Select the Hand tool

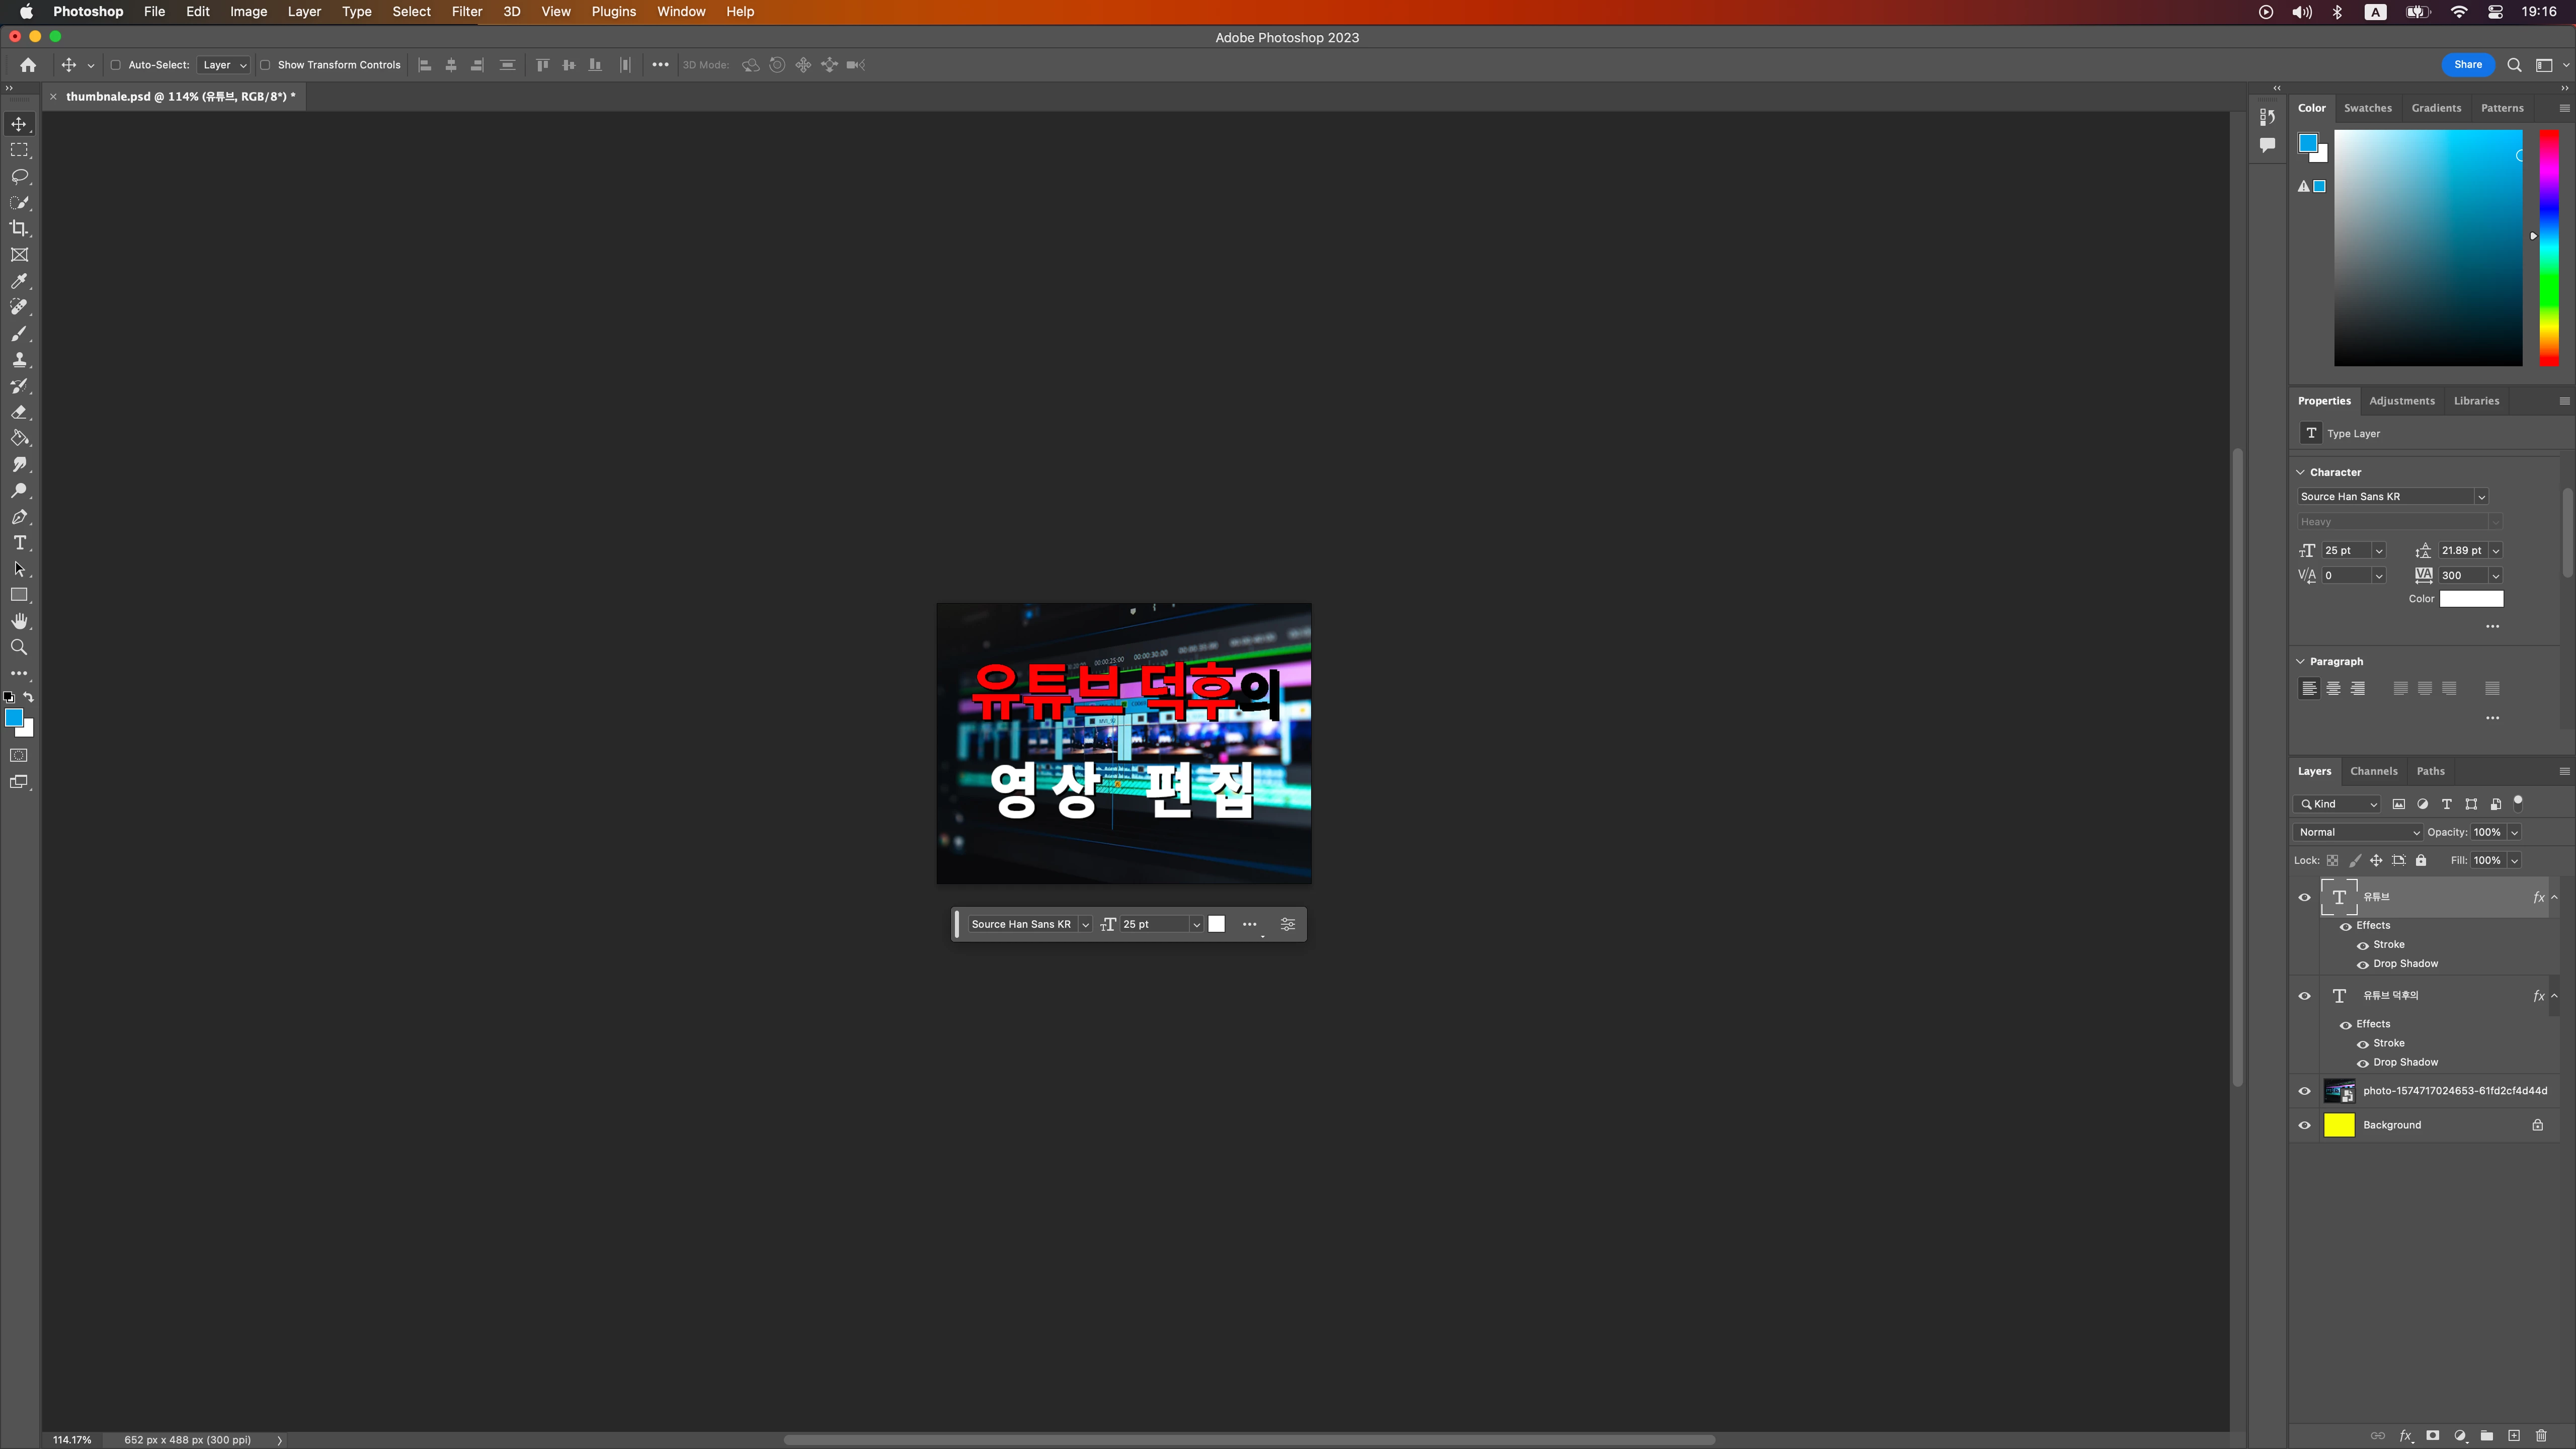coord(19,621)
